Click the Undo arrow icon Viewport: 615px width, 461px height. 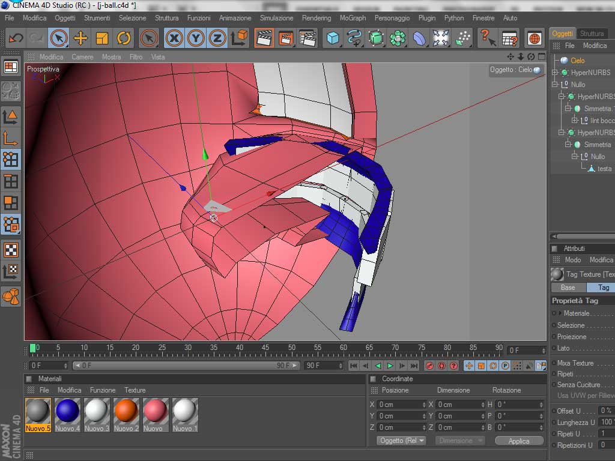point(16,38)
